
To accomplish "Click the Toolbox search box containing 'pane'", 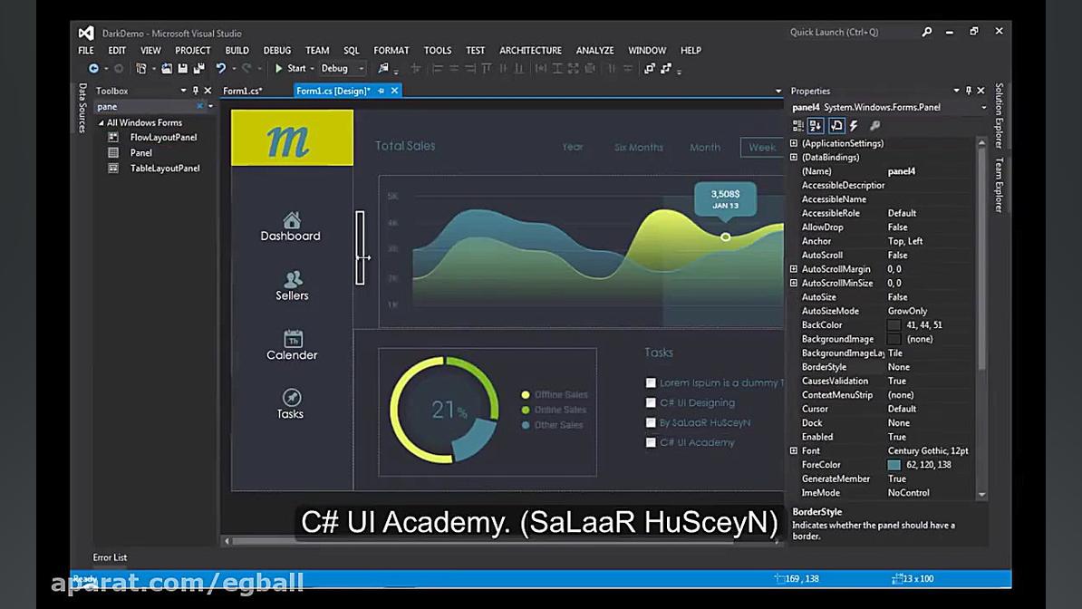I will pos(145,106).
